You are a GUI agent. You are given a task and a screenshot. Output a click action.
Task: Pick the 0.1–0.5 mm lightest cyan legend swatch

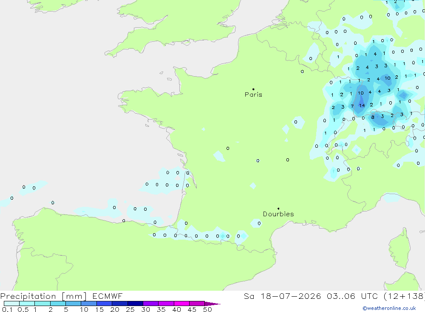tap(11, 303)
